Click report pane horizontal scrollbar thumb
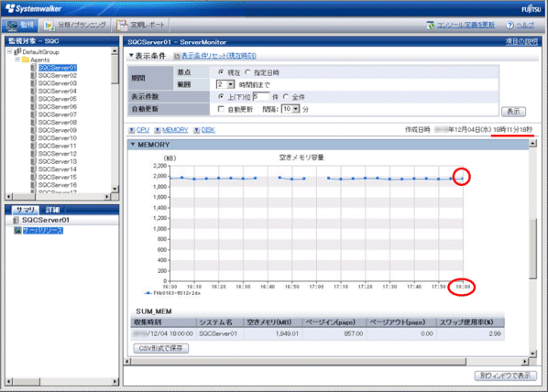The image size is (548, 392). pyautogui.click(x=299, y=361)
